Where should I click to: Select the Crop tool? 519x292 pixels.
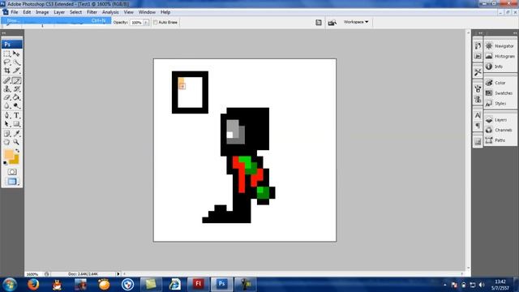tap(7, 71)
